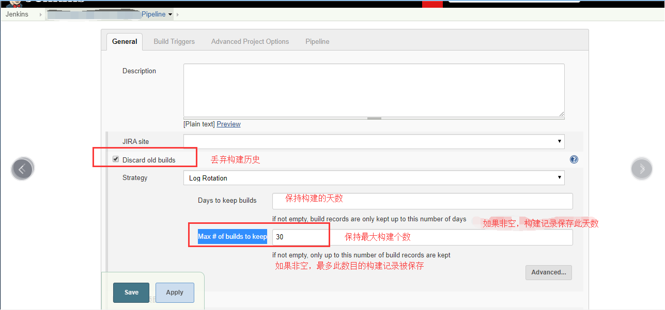Open the Strategy Log Rotation dropdown

[x=374, y=178]
